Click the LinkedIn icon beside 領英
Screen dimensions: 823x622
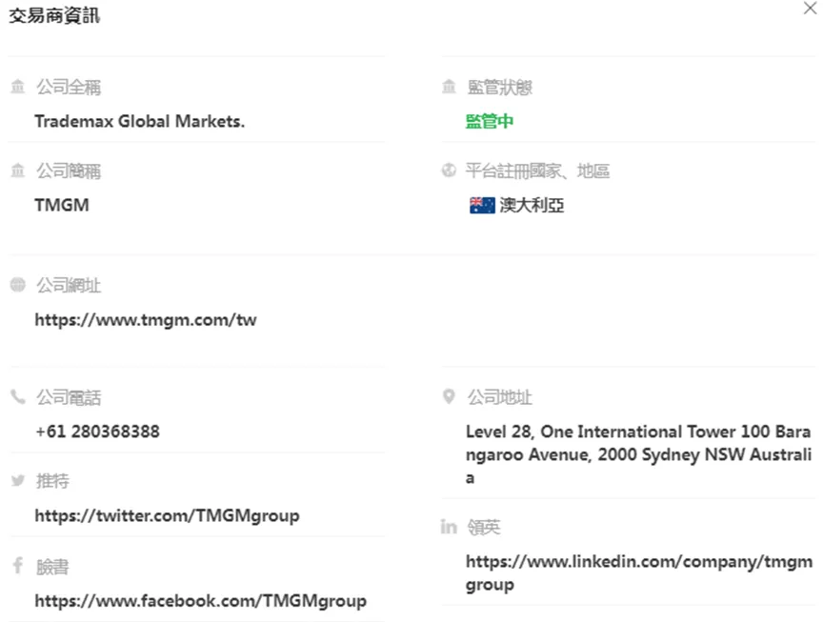tap(449, 527)
